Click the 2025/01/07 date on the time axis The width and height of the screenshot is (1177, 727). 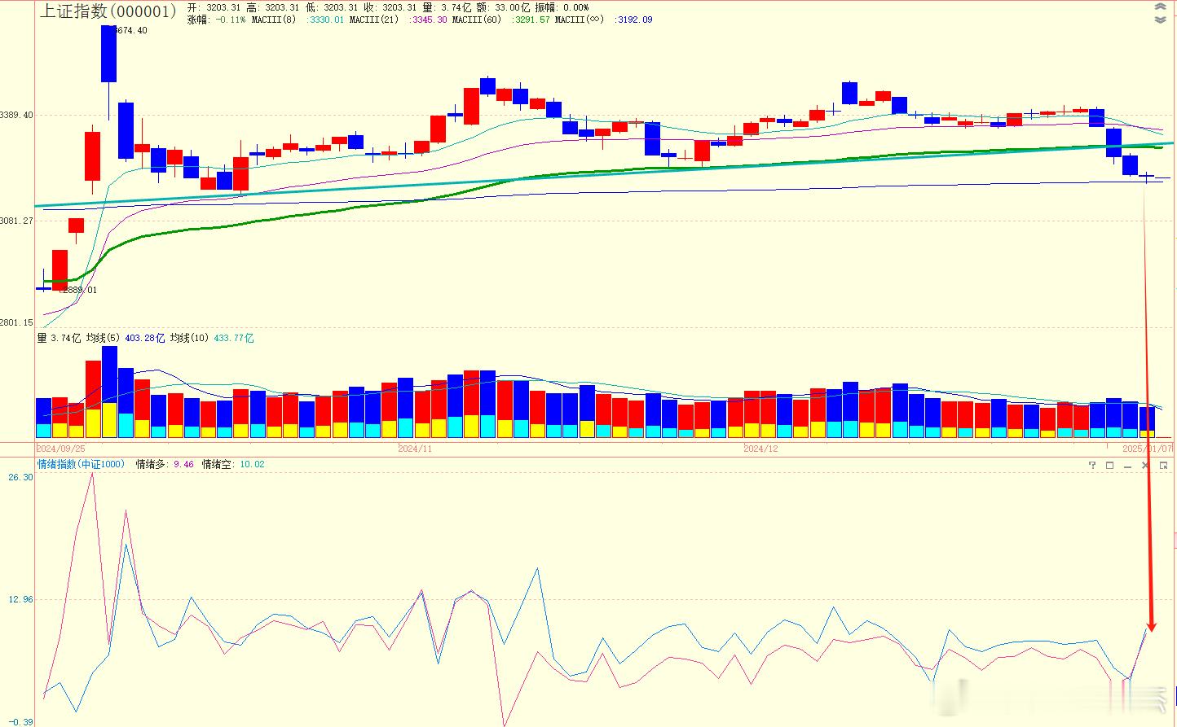point(1148,449)
